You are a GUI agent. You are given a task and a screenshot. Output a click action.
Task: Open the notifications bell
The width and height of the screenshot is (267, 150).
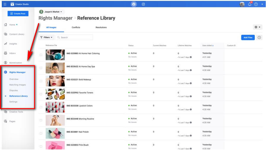point(249,4)
